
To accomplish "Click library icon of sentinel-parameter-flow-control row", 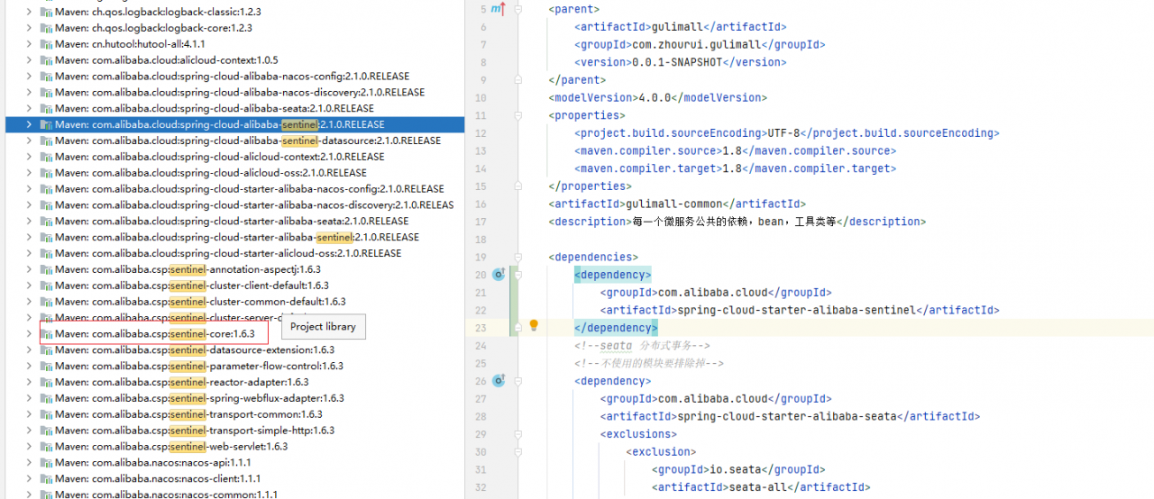I will tap(46, 366).
